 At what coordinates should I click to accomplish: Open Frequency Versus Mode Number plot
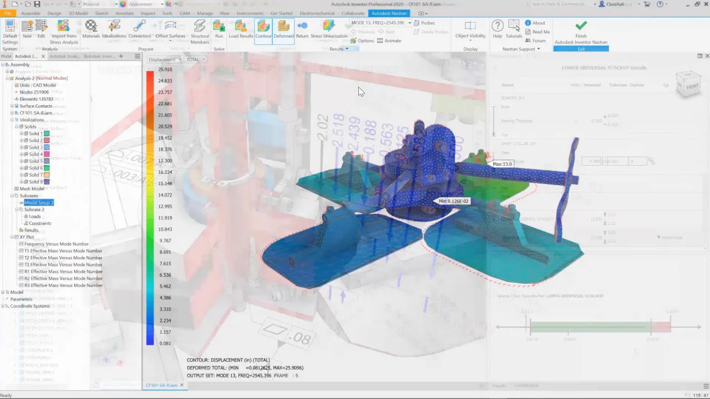click(56, 244)
